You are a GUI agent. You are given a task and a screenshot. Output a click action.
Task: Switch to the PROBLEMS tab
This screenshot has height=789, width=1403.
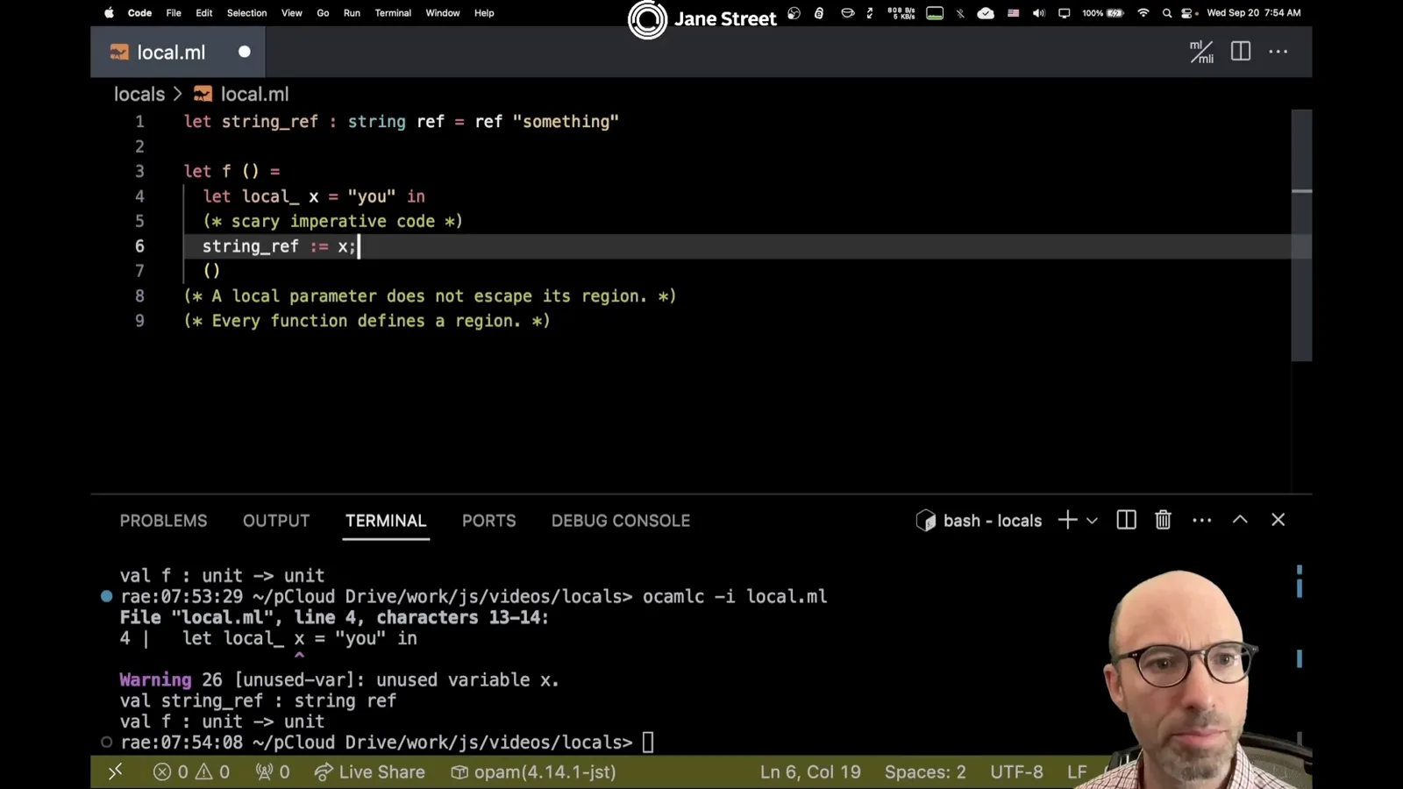pyautogui.click(x=163, y=521)
